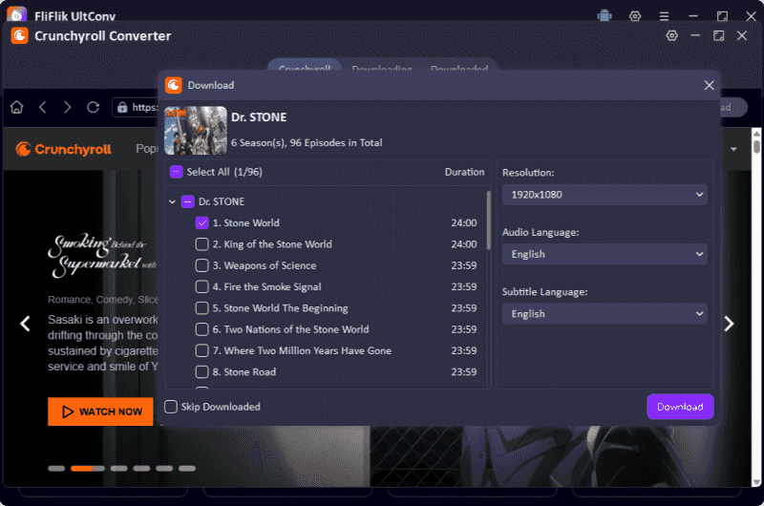Select the '1. Stone World' episode title
The height and width of the screenshot is (506, 764).
(246, 223)
